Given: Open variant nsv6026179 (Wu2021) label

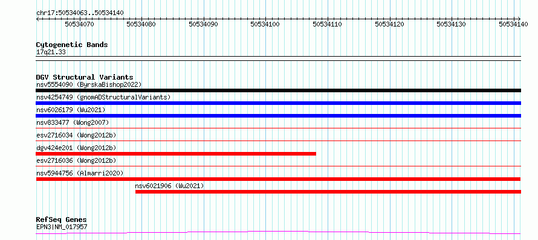Looking at the screenshot, I should 71,110.
